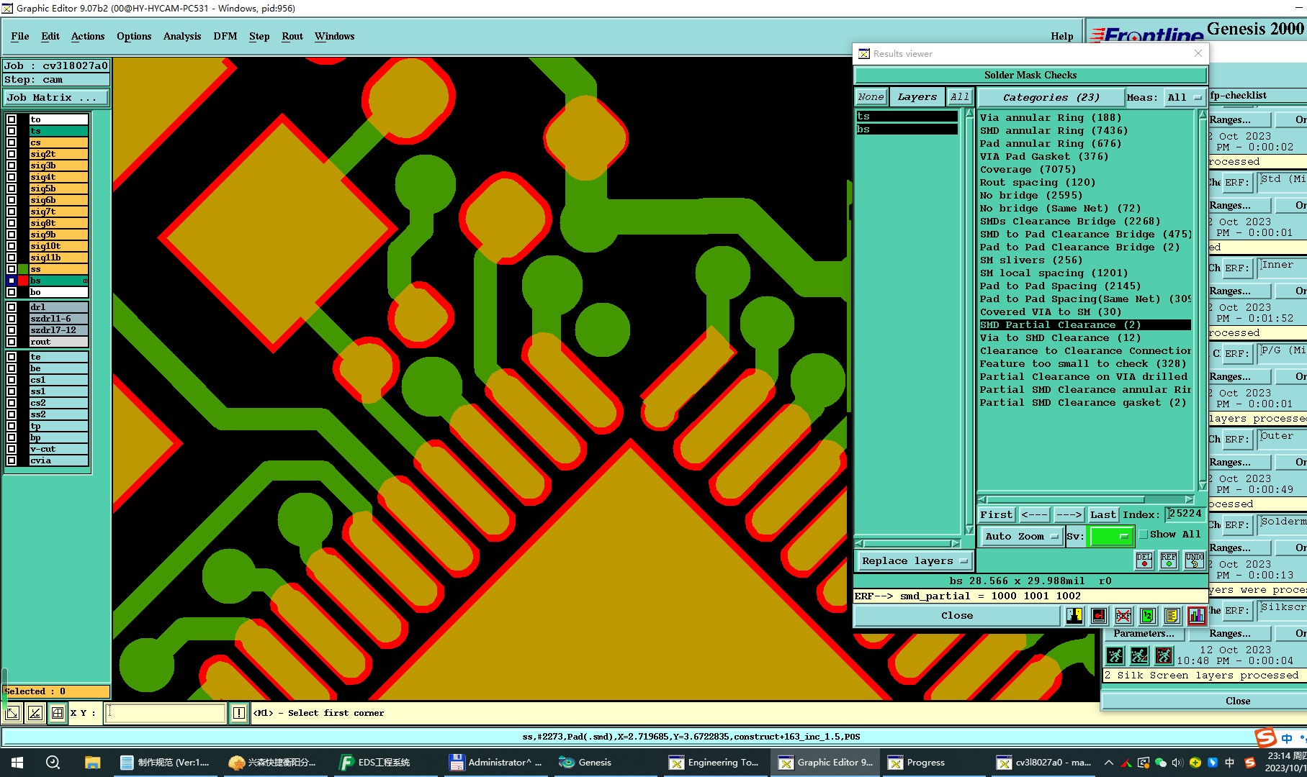Open the Categories (23) header button
Viewport: 1307px width, 777px height.
pyautogui.click(x=1051, y=97)
